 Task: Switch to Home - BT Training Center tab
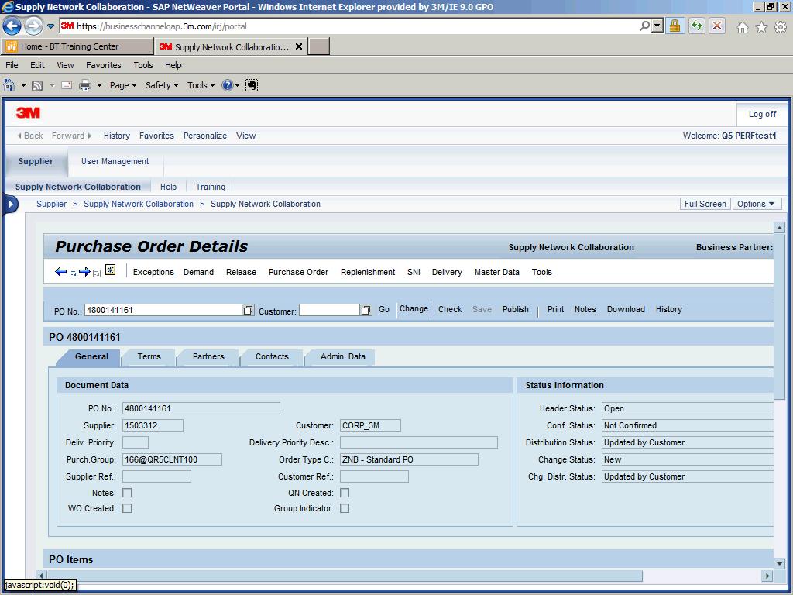[77, 46]
